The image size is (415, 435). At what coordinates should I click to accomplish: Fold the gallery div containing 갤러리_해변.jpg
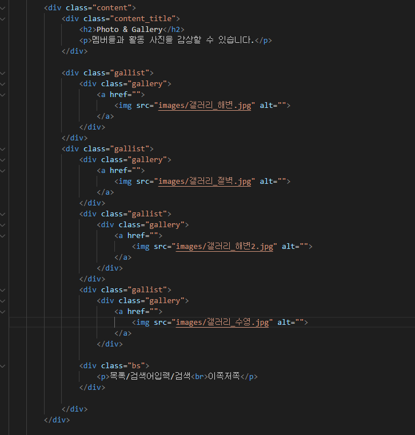coord(3,84)
